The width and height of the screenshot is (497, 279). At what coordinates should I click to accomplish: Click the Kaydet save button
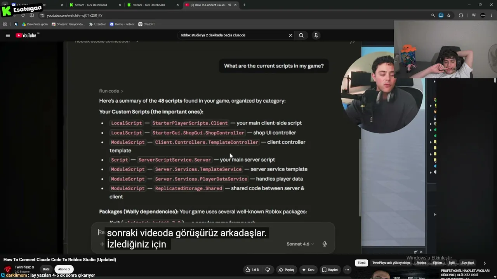pos(330,270)
